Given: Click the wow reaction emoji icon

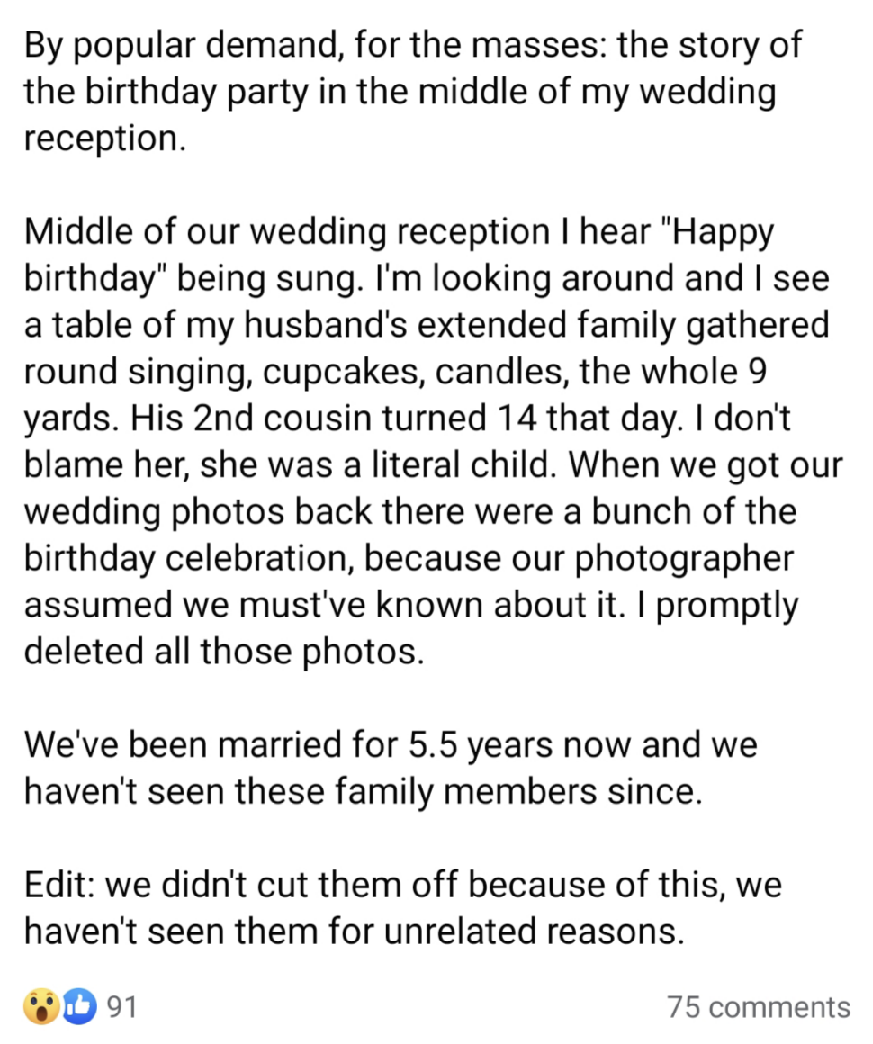Looking at the screenshot, I should [40, 1006].
